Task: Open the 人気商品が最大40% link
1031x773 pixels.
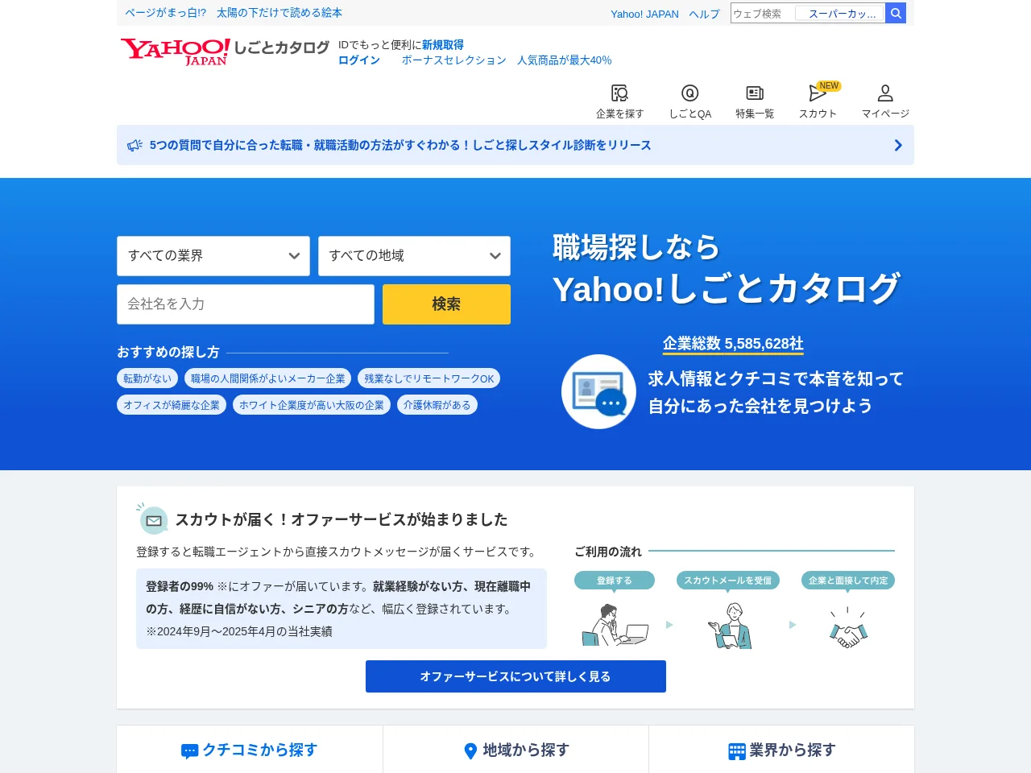Action: pos(565,60)
